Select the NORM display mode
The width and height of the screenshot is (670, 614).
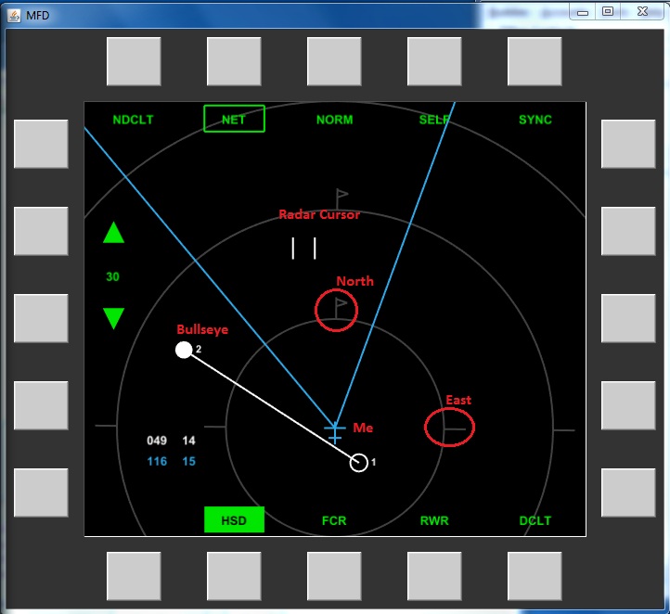335,120
